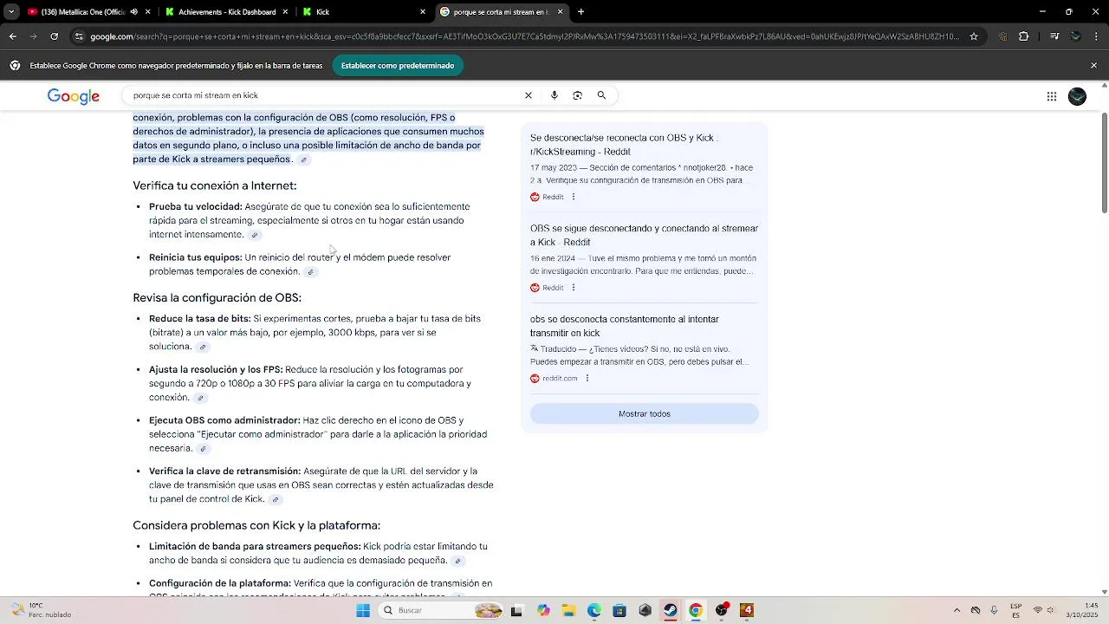
Task: Open the Chrome three-dot menu
Action: (x=1096, y=36)
